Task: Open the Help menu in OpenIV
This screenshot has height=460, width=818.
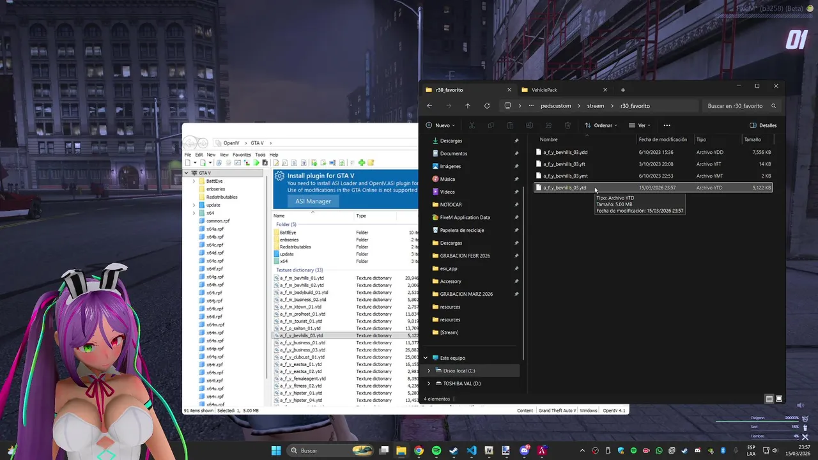Action: (x=274, y=155)
